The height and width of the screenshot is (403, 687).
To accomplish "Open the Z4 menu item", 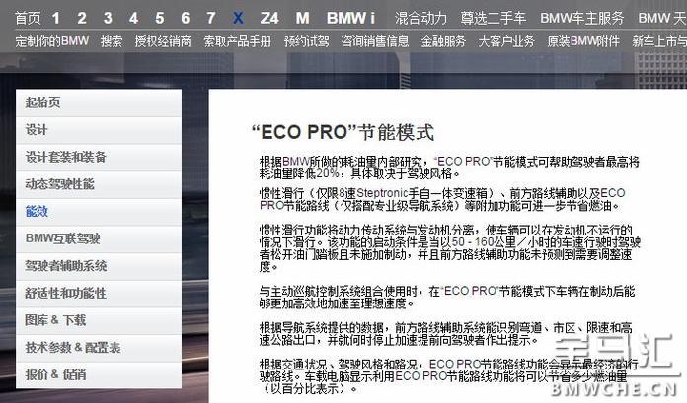I will (x=269, y=18).
